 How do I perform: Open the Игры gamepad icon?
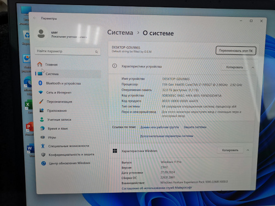click(42, 137)
